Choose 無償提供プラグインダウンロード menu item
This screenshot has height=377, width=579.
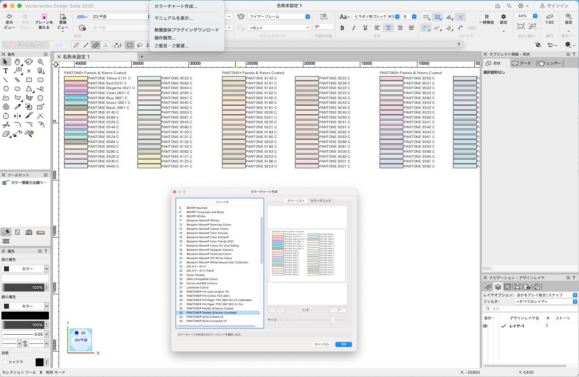coord(186,30)
